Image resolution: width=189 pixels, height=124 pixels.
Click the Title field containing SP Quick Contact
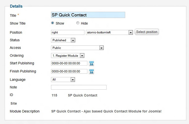coord(88,15)
